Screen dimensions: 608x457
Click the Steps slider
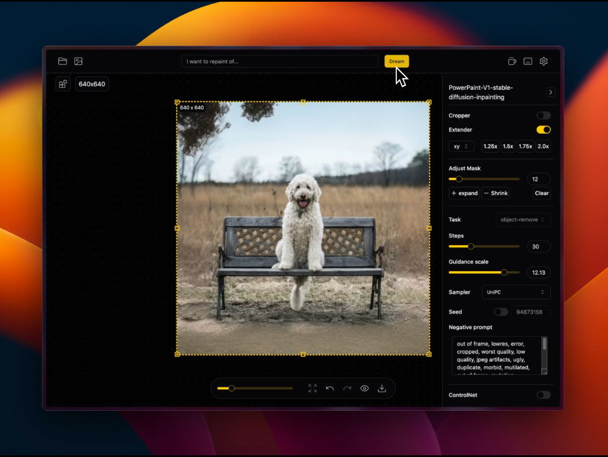[x=484, y=246]
